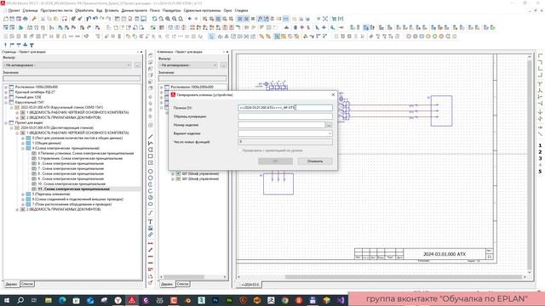Screen dimensions: 545x306
Task: Click the OK button in the dialog
Action: (x=275, y=161)
